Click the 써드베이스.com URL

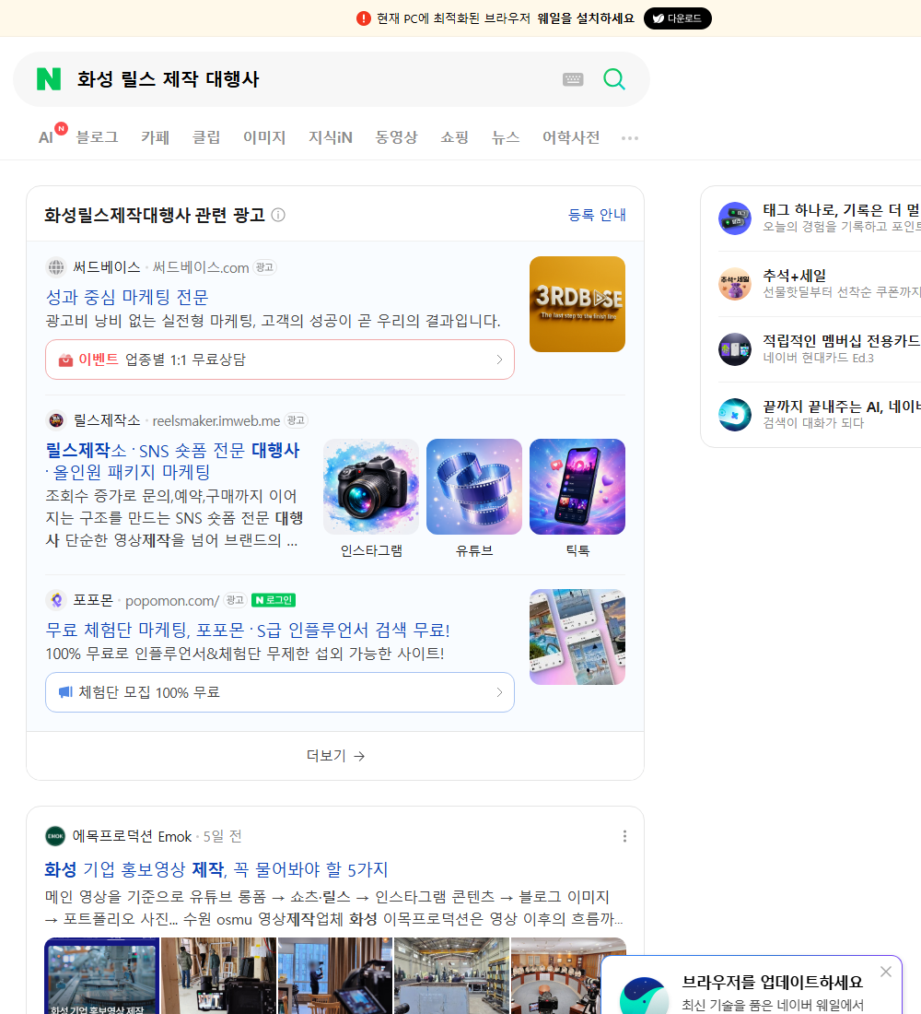tap(201, 267)
